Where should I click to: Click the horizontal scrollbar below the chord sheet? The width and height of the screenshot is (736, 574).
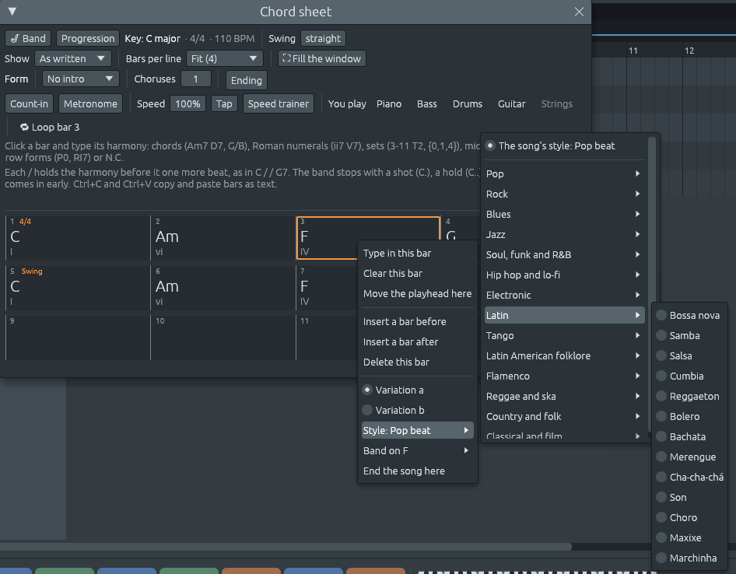pyautogui.click(x=286, y=547)
